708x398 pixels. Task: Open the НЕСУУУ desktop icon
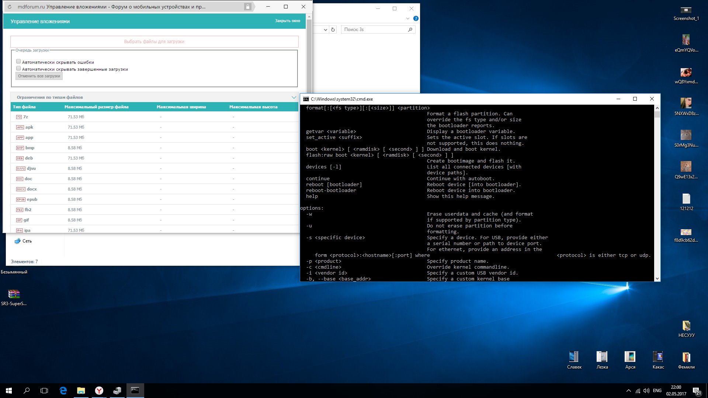686,326
